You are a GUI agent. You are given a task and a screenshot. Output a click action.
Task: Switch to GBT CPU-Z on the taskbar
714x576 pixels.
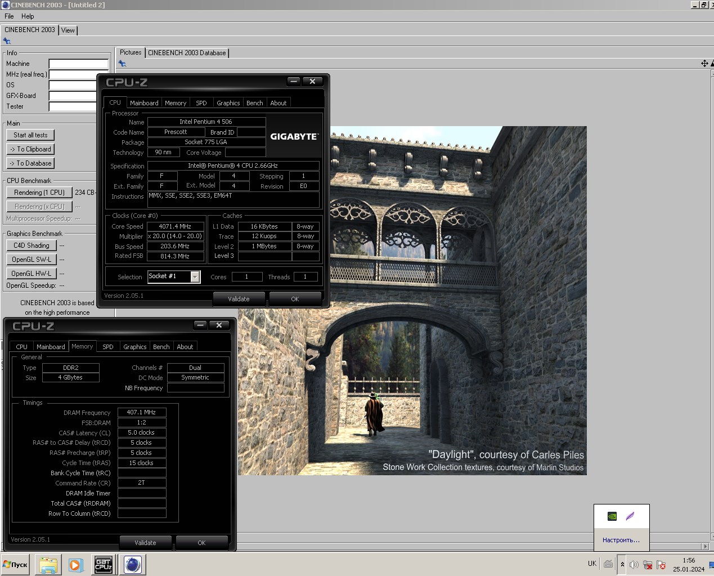(104, 565)
